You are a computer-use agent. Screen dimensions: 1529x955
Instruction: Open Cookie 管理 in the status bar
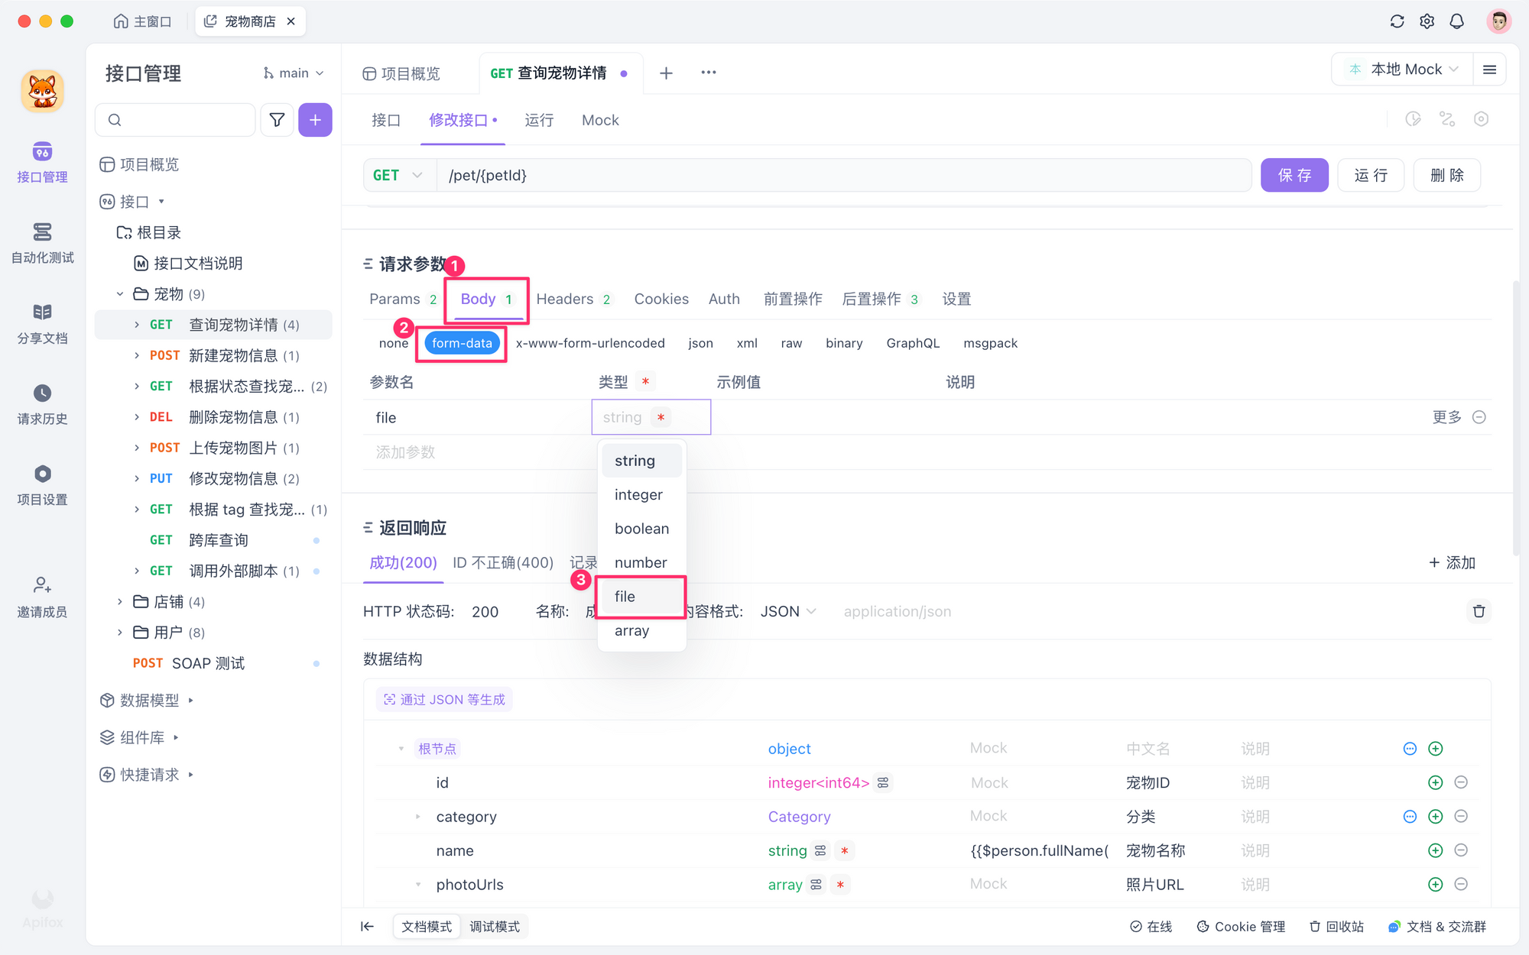(1241, 927)
